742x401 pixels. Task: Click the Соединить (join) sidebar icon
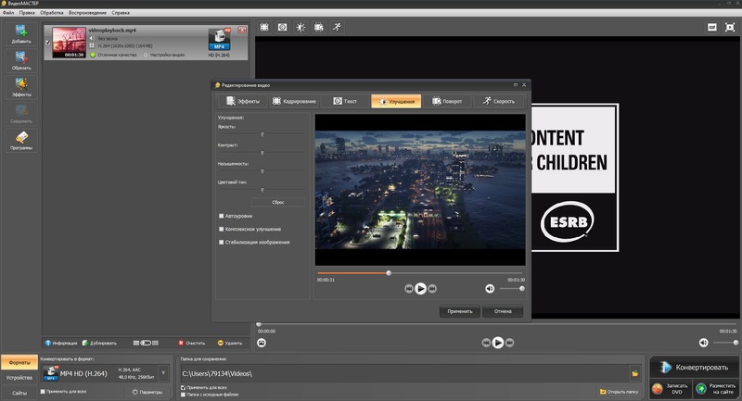pyautogui.click(x=21, y=114)
